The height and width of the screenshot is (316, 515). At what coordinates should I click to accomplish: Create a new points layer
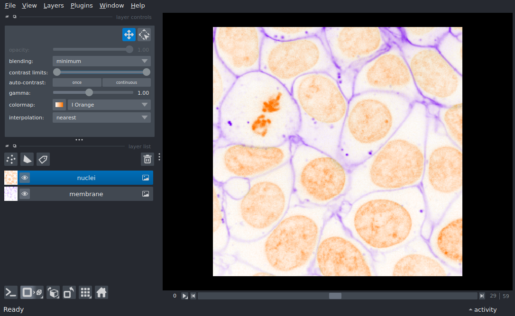coord(11,159)
